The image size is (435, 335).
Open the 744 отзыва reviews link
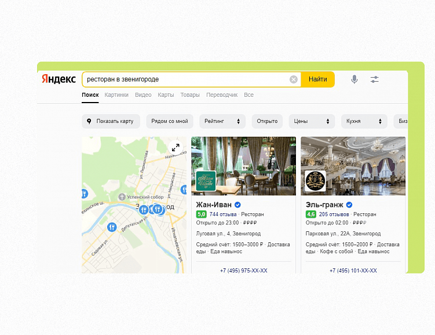223,214
